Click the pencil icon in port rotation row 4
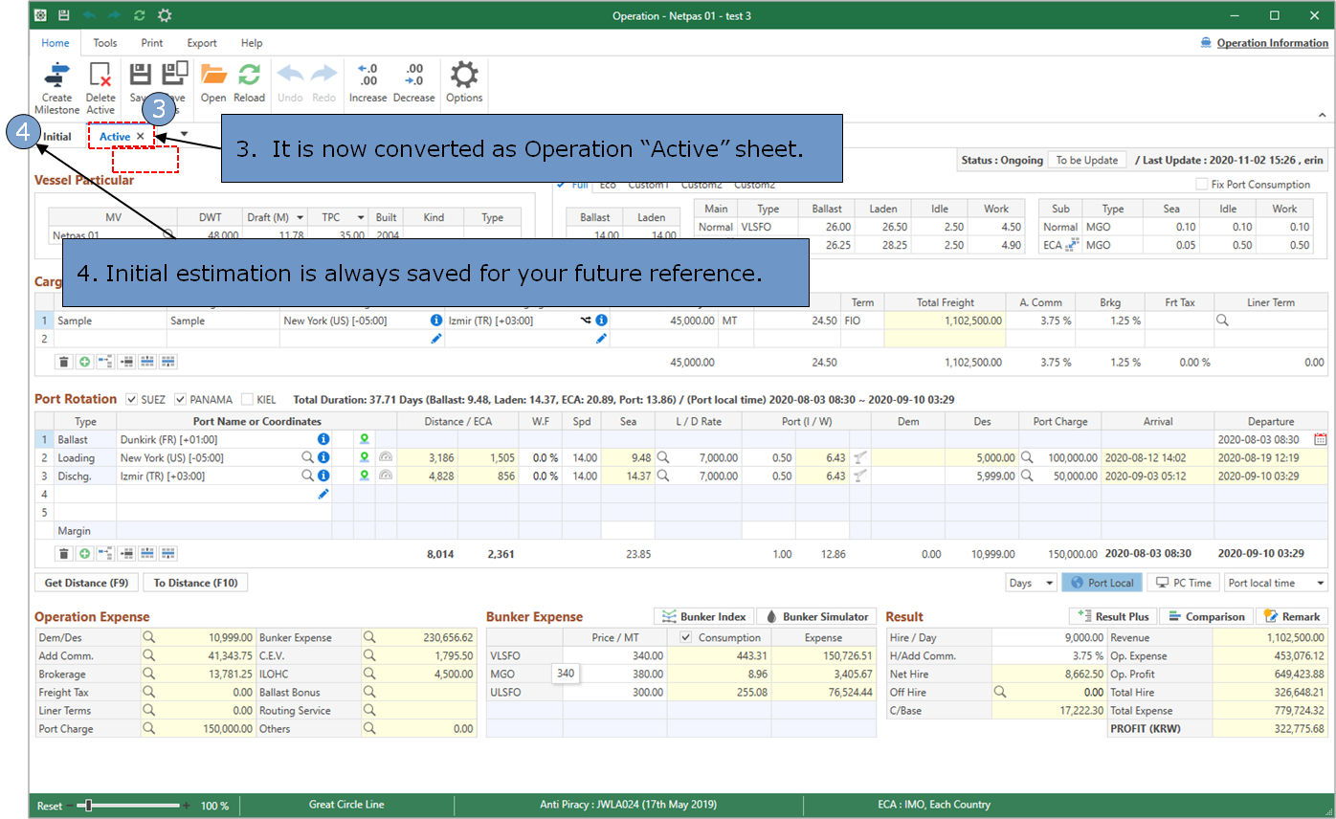Image resolution: width=1336 pixels, height=819 pixels. (323, 494)
